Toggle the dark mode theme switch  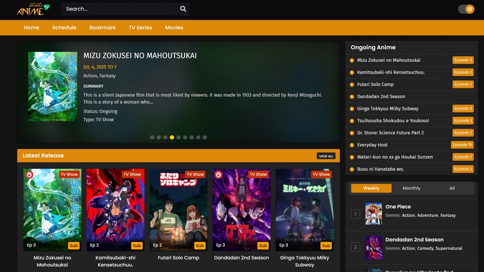[466, 9]
